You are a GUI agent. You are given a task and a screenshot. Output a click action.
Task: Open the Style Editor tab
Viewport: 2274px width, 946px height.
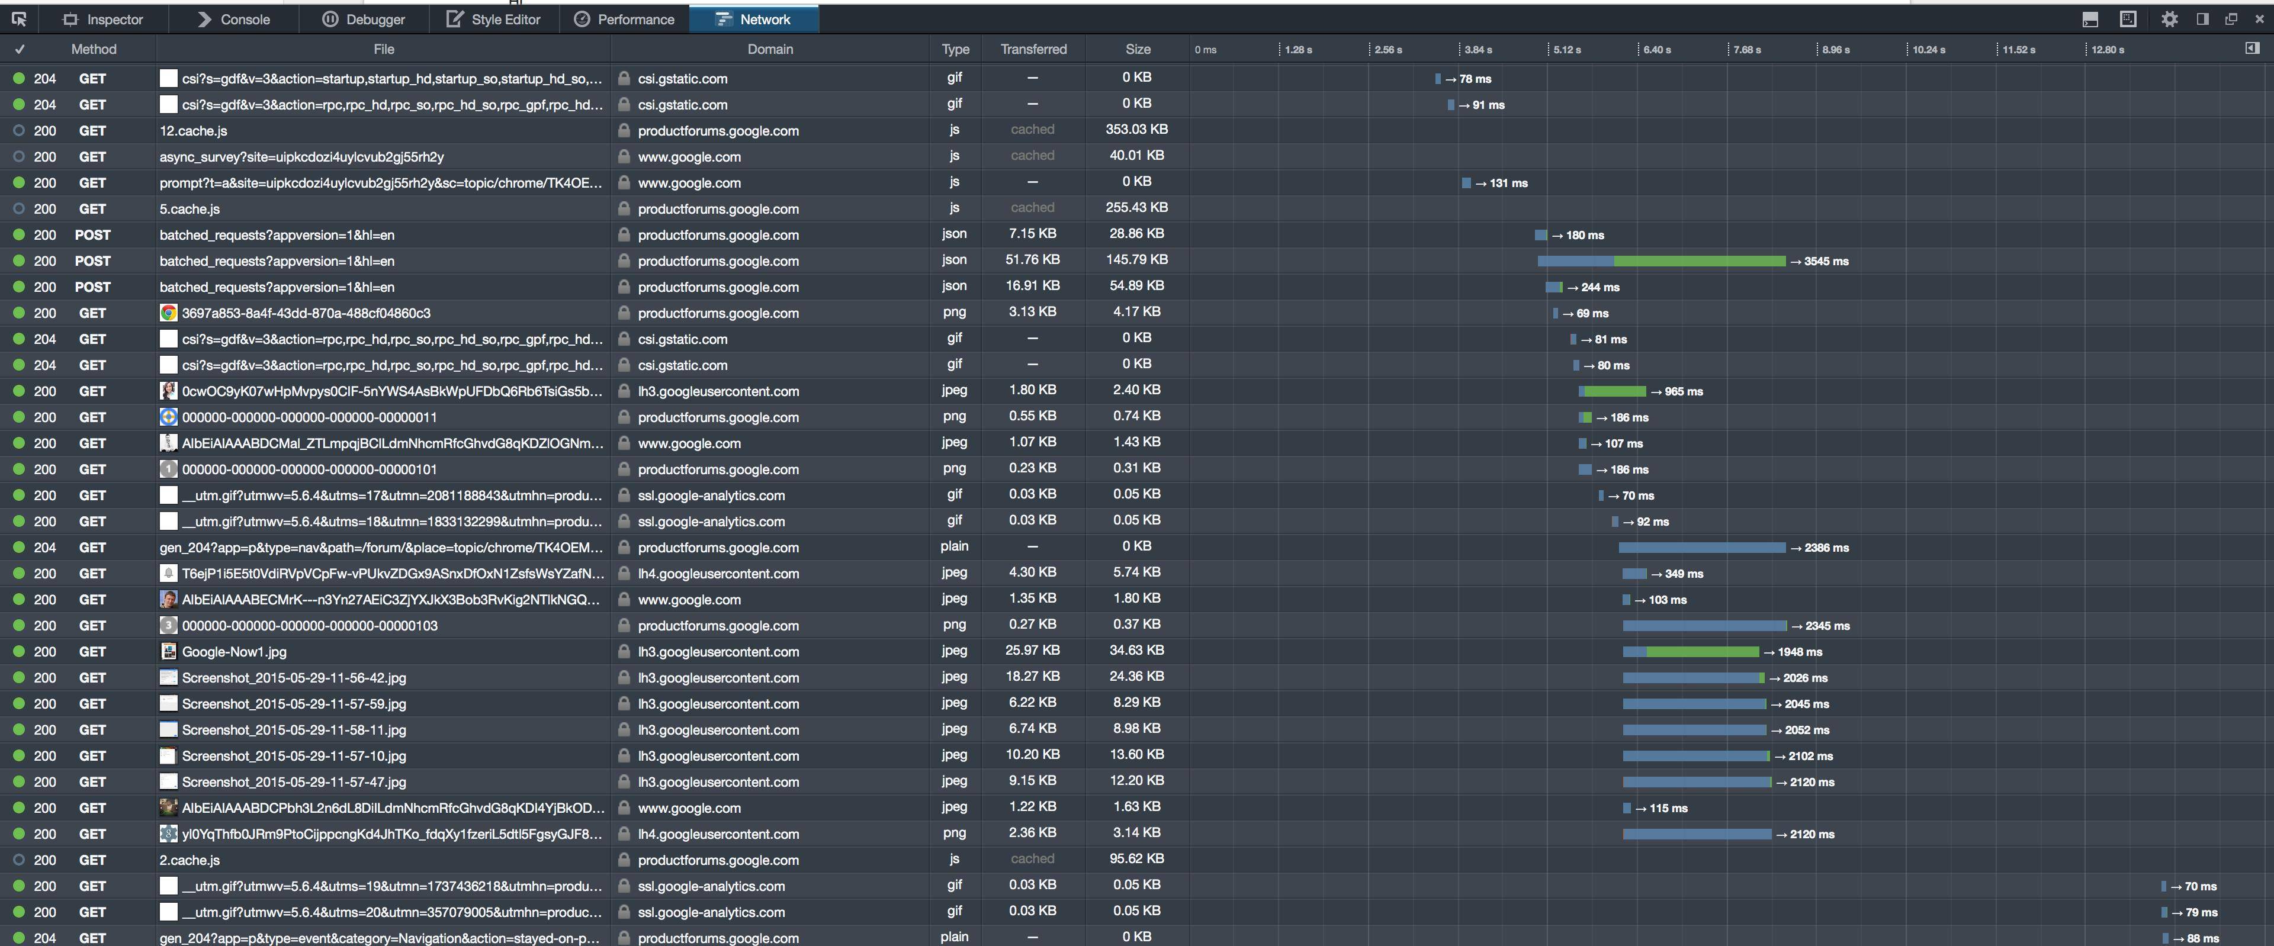(493, 20)
